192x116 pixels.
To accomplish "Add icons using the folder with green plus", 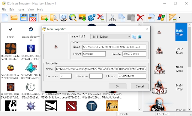I will 44,18.
